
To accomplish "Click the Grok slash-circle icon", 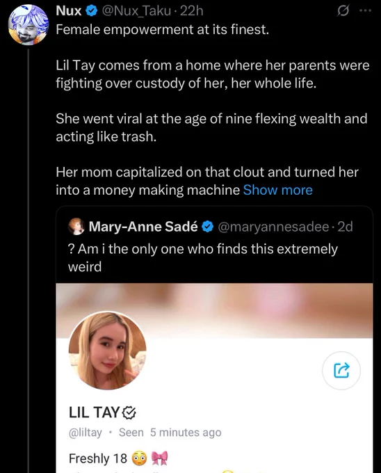I will click(x=343, y=11).
